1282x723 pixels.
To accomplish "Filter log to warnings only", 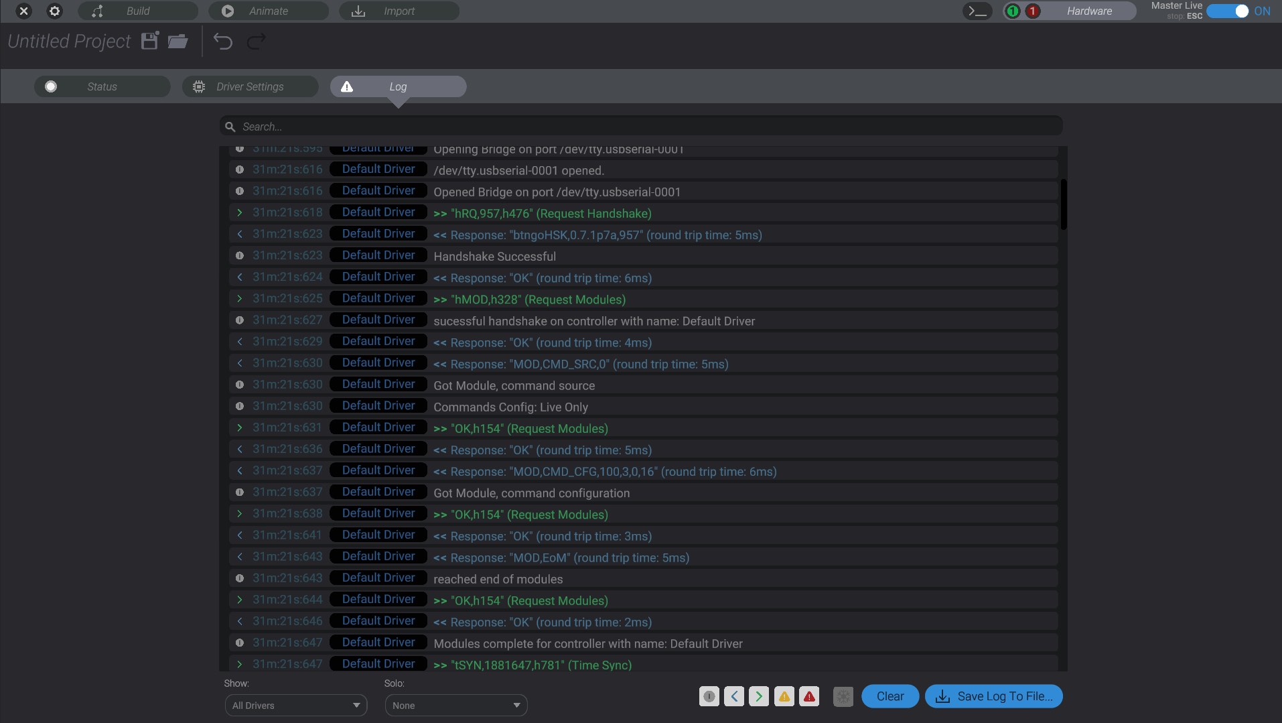I will 785,696.
